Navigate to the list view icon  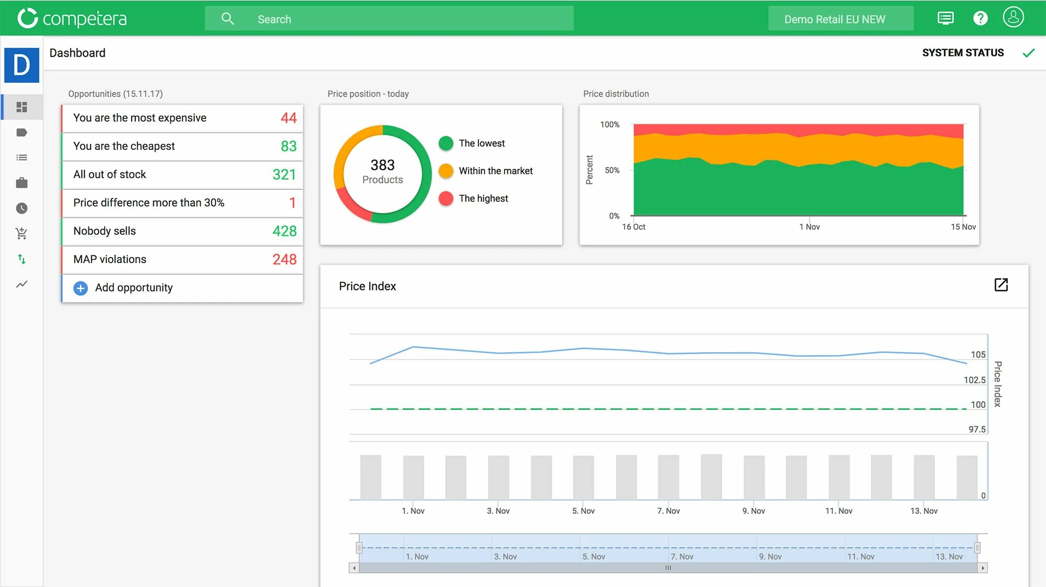coord(21,157)
